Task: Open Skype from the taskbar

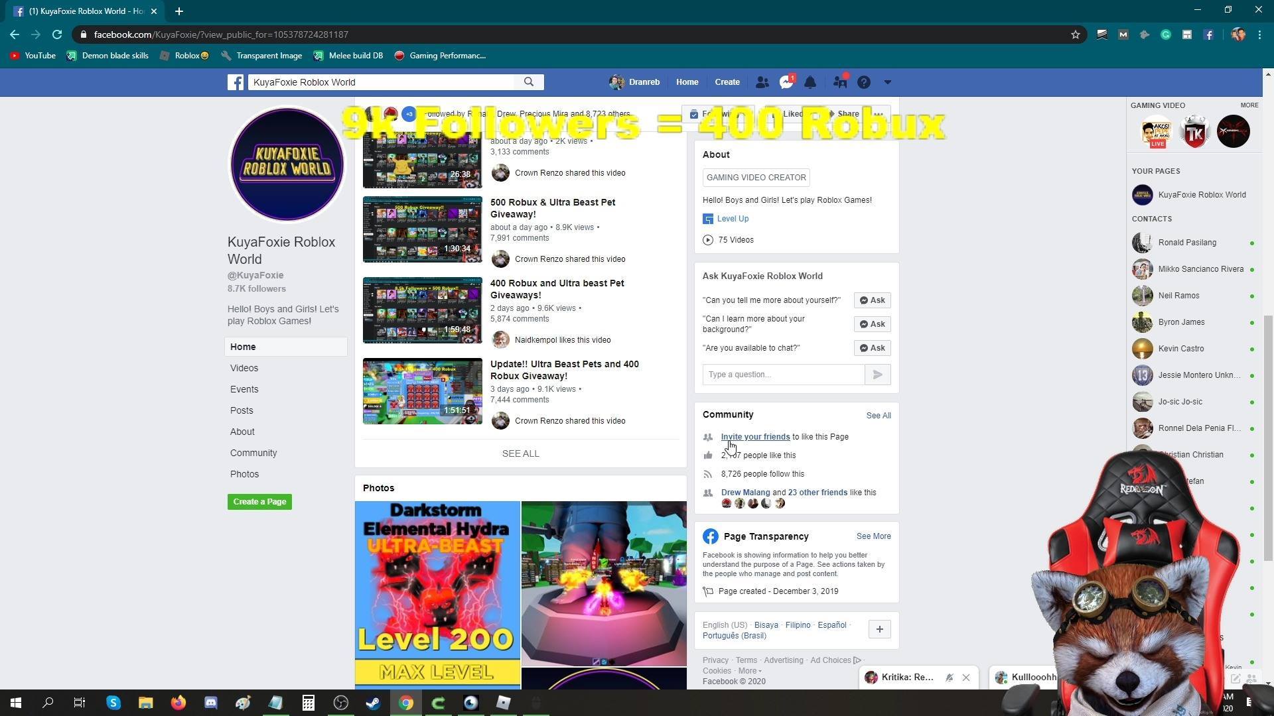Action: (113, 703)
